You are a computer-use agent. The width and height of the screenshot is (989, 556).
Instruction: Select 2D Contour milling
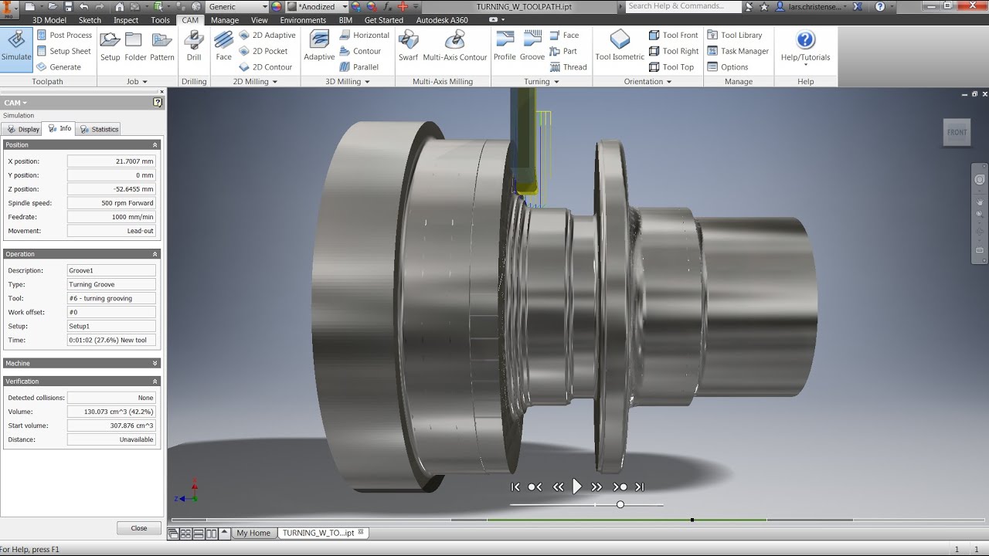click(x=265, y=67)
